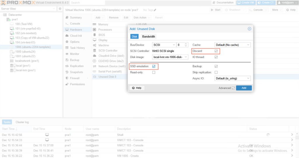
Task: Click the Create VM button
Action: 246,3
